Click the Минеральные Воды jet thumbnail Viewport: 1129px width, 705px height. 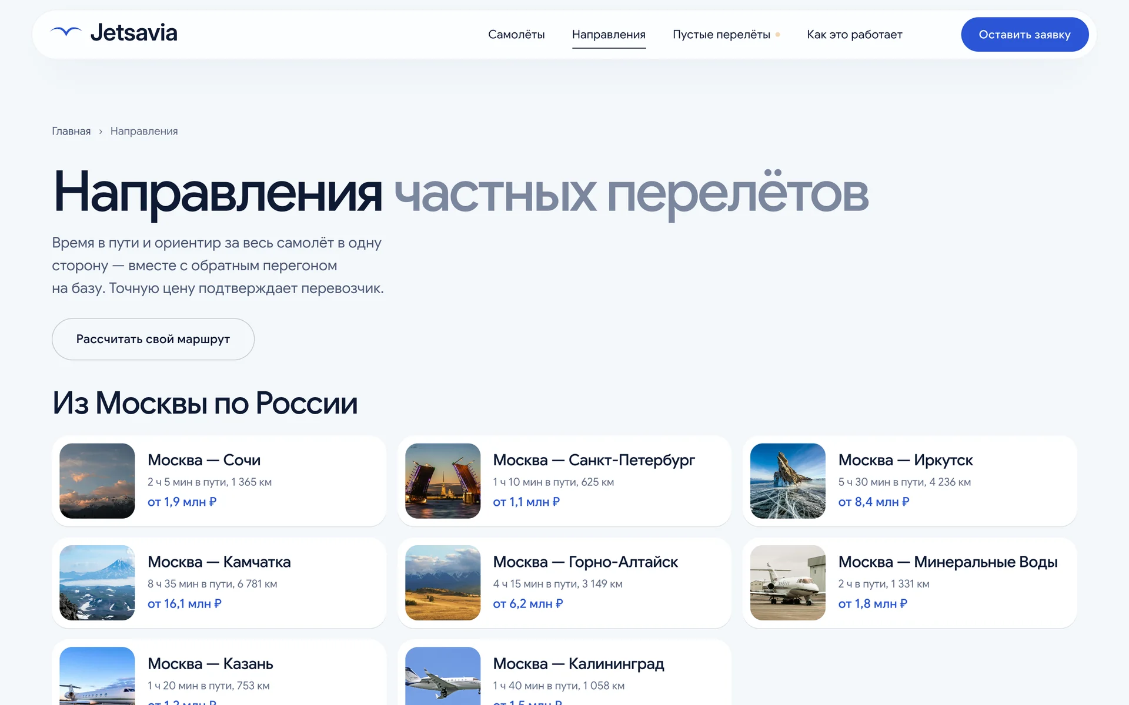788,583
